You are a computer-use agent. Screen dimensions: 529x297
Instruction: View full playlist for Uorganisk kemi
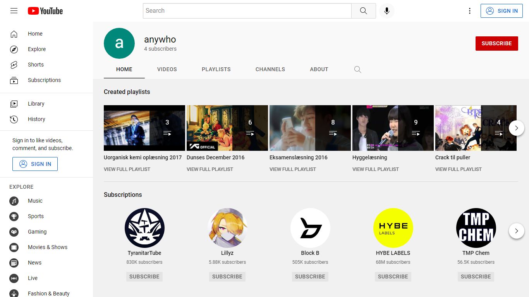tap(127, 169)
